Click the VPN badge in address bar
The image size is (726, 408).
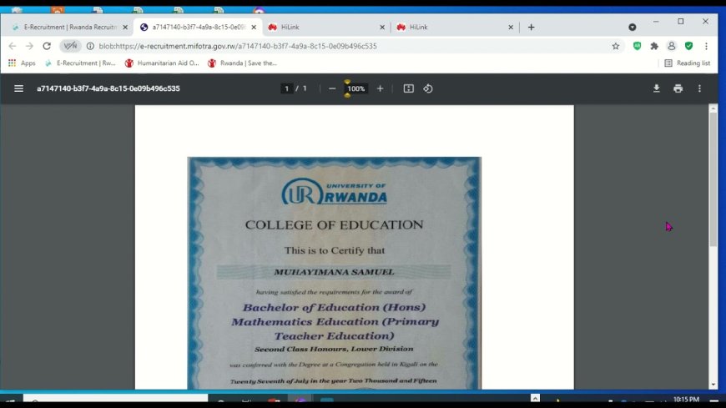pos(70,46)
